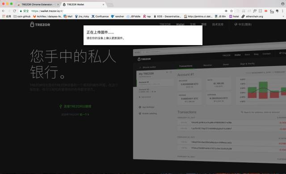This screenshot has width=286, height=174.
Task: Open the f? extension icon
Action: [255, 11]
